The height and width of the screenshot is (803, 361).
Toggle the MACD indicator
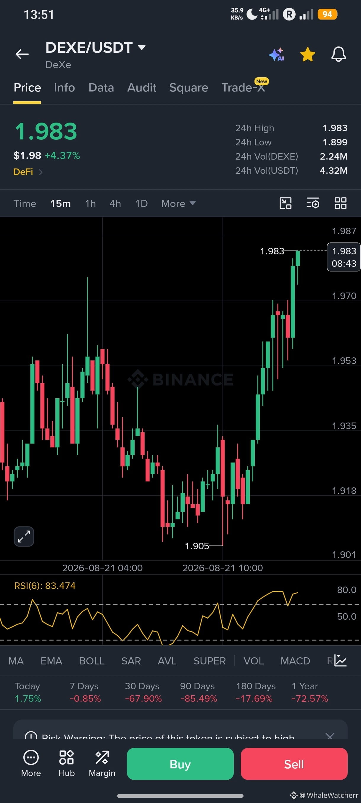tap(295, 661)
